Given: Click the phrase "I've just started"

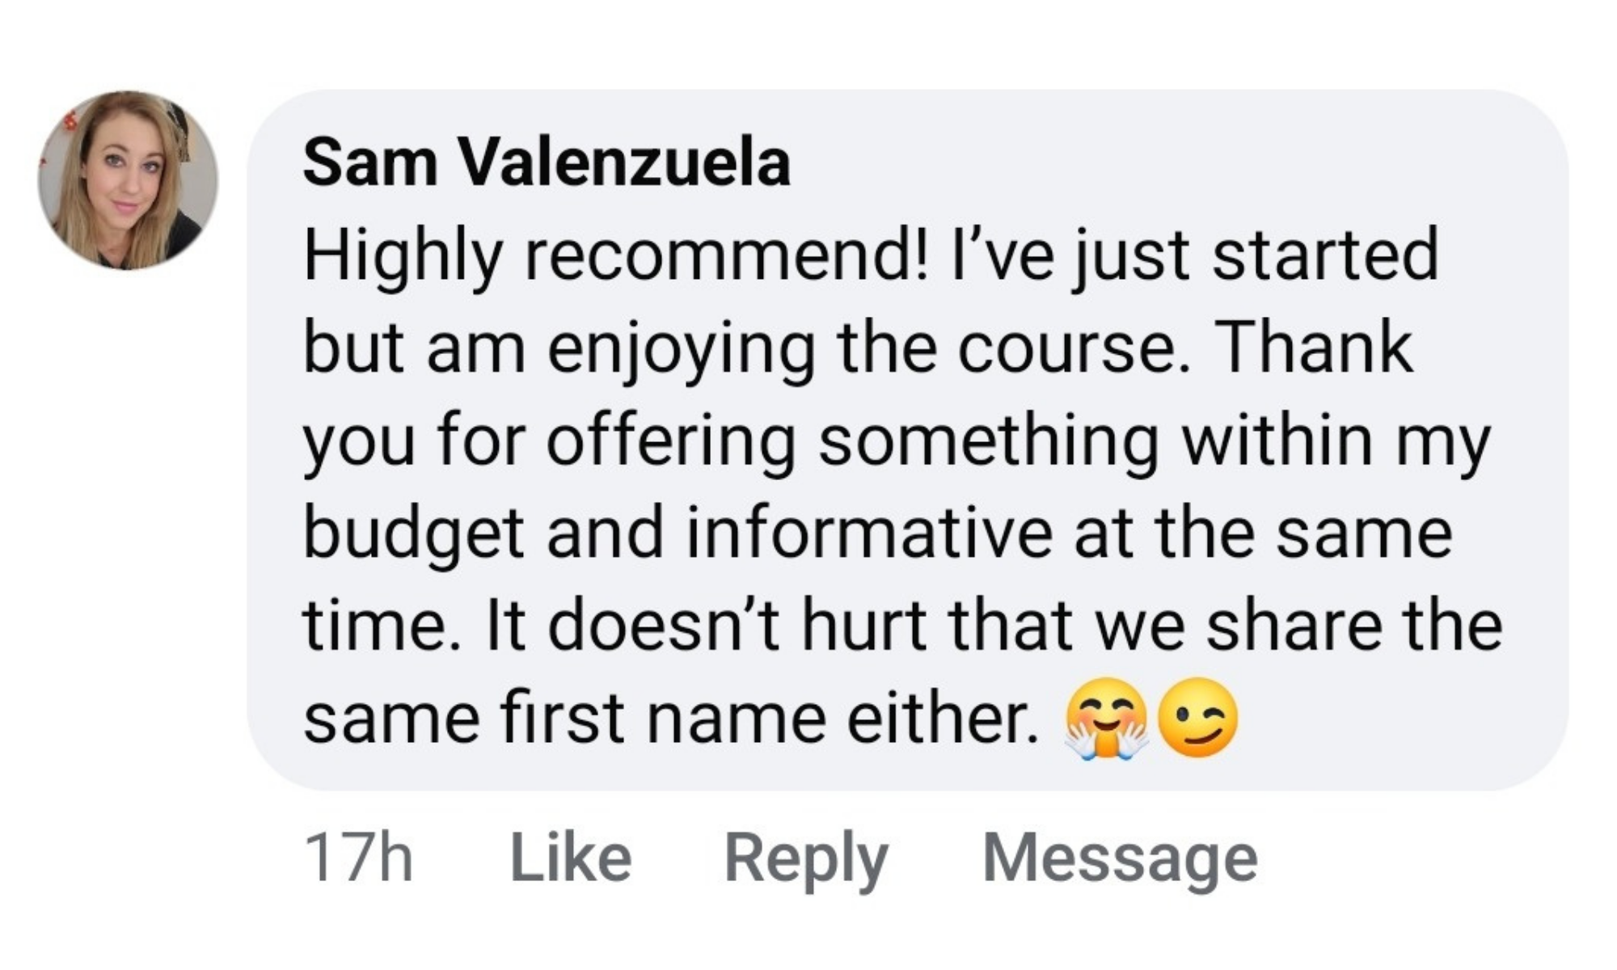Looking at the screenshot, I should [1195, 255].
